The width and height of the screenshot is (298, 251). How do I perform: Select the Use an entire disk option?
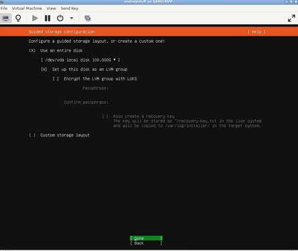click(x=56, y=51)
